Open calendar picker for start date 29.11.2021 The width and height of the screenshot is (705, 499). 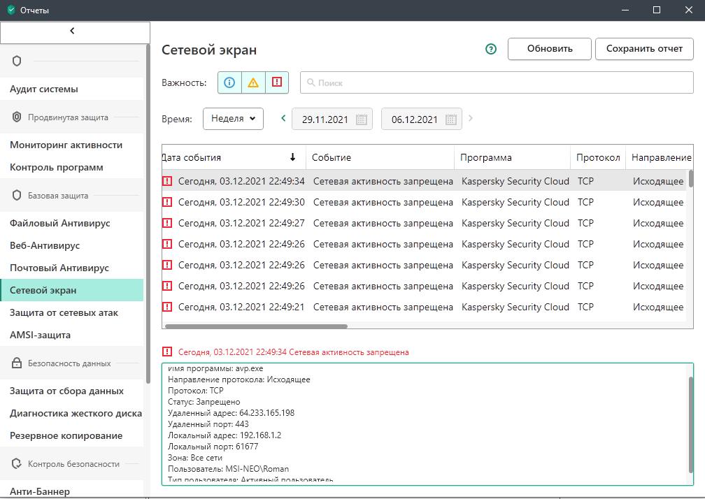click(x=362, y=120)
